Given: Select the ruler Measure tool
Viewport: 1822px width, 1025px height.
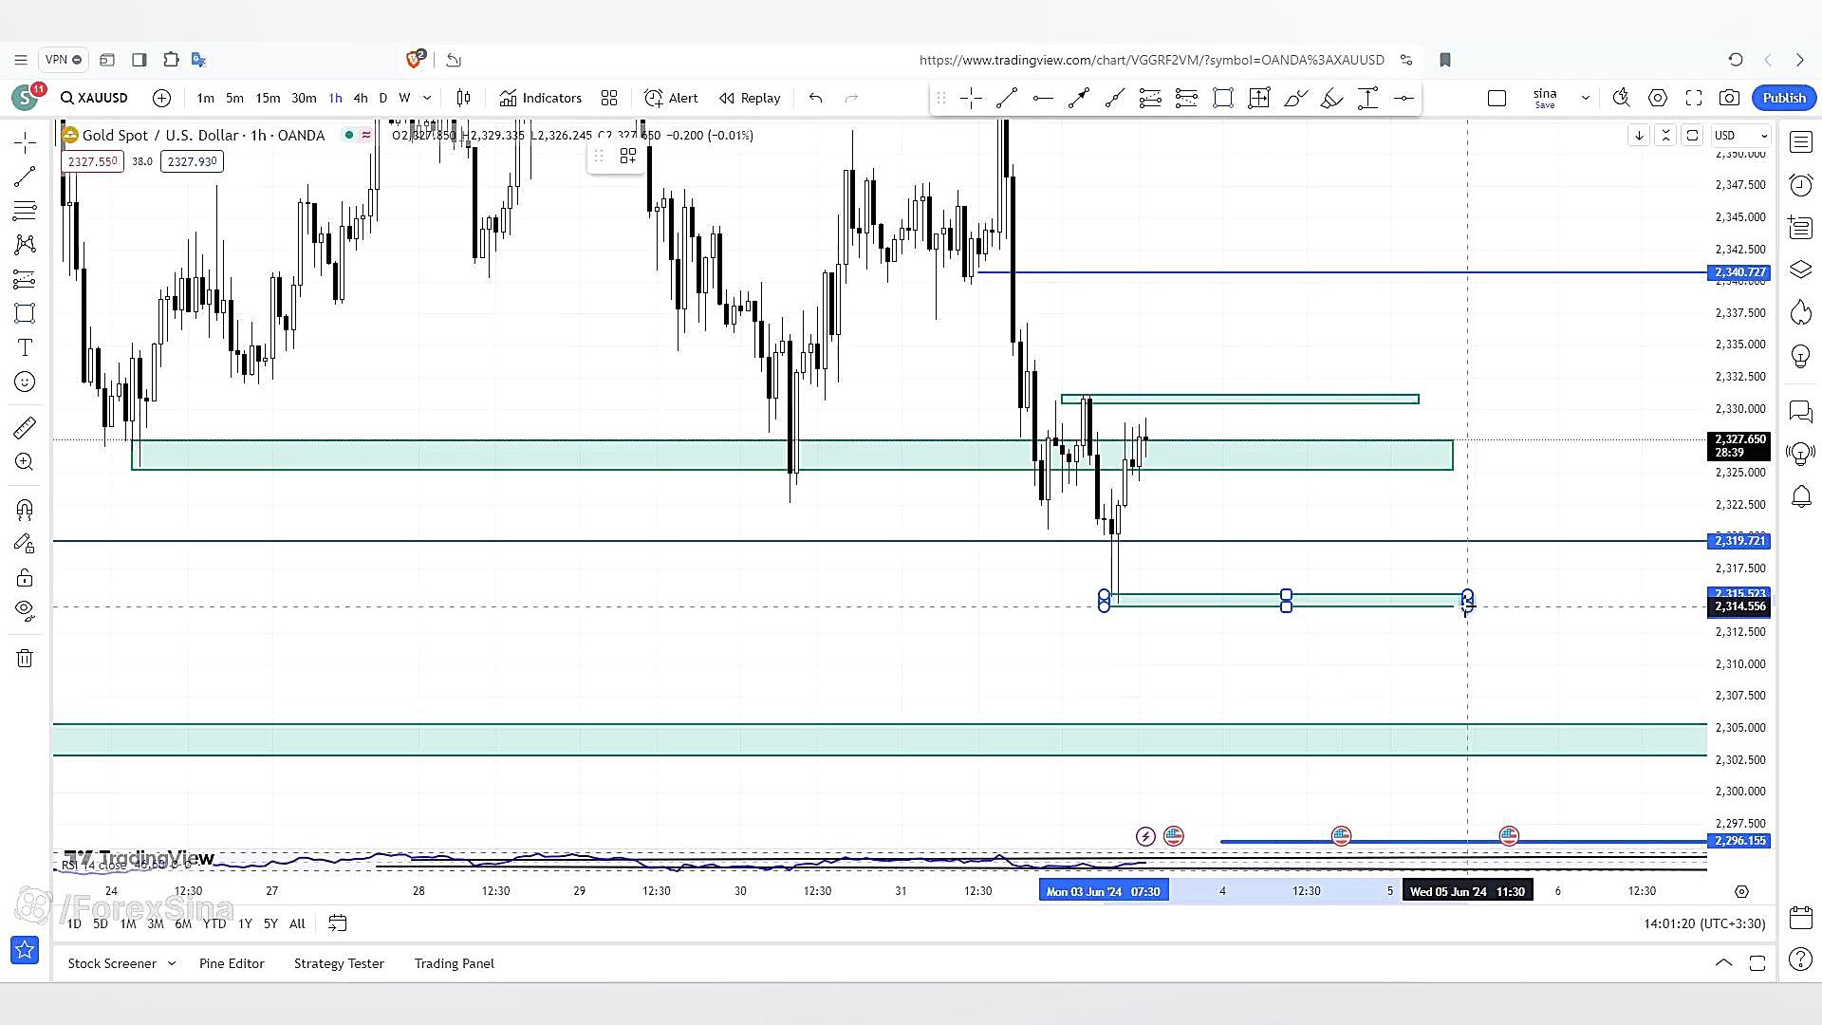Looking at the screenshot, I should [x=25, y=428].
